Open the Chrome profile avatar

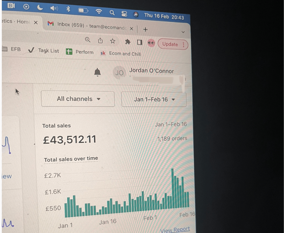151,43
